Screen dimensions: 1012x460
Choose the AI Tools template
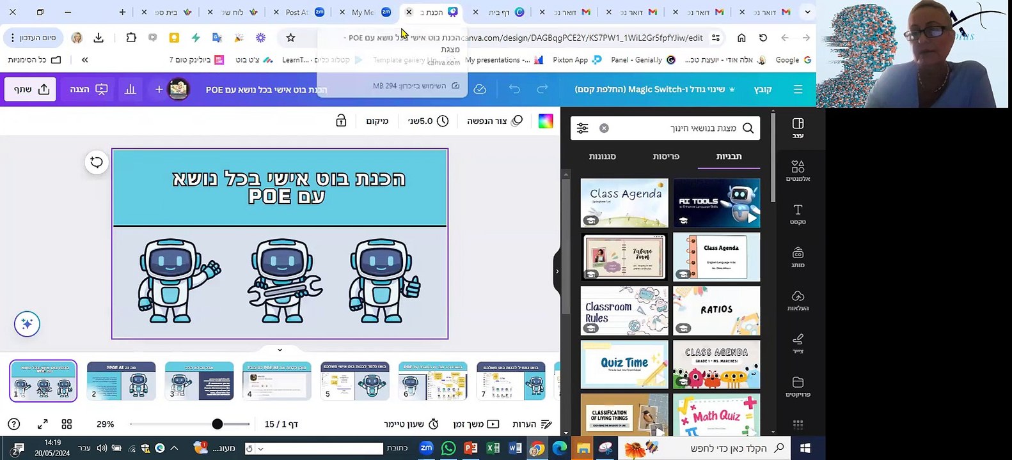pos(716,203)
